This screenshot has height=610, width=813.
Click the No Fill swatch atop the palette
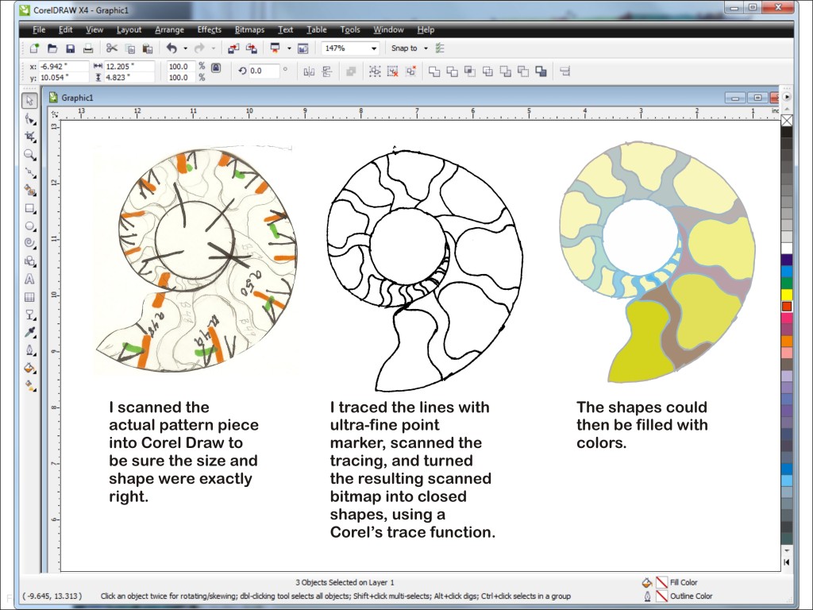coord(786,121)
